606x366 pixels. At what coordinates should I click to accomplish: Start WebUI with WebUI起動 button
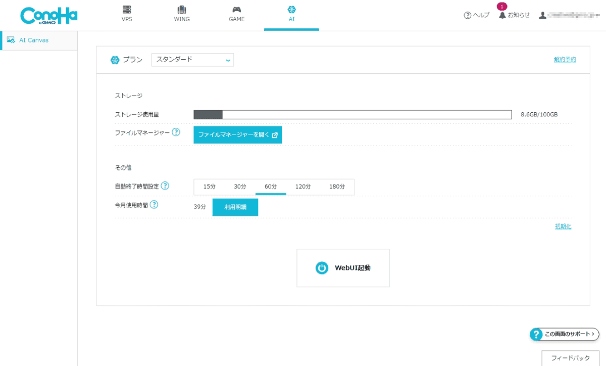[343, 268]
